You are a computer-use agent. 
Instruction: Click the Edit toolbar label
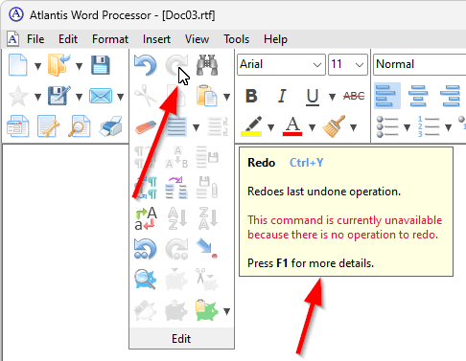[181, 338]
